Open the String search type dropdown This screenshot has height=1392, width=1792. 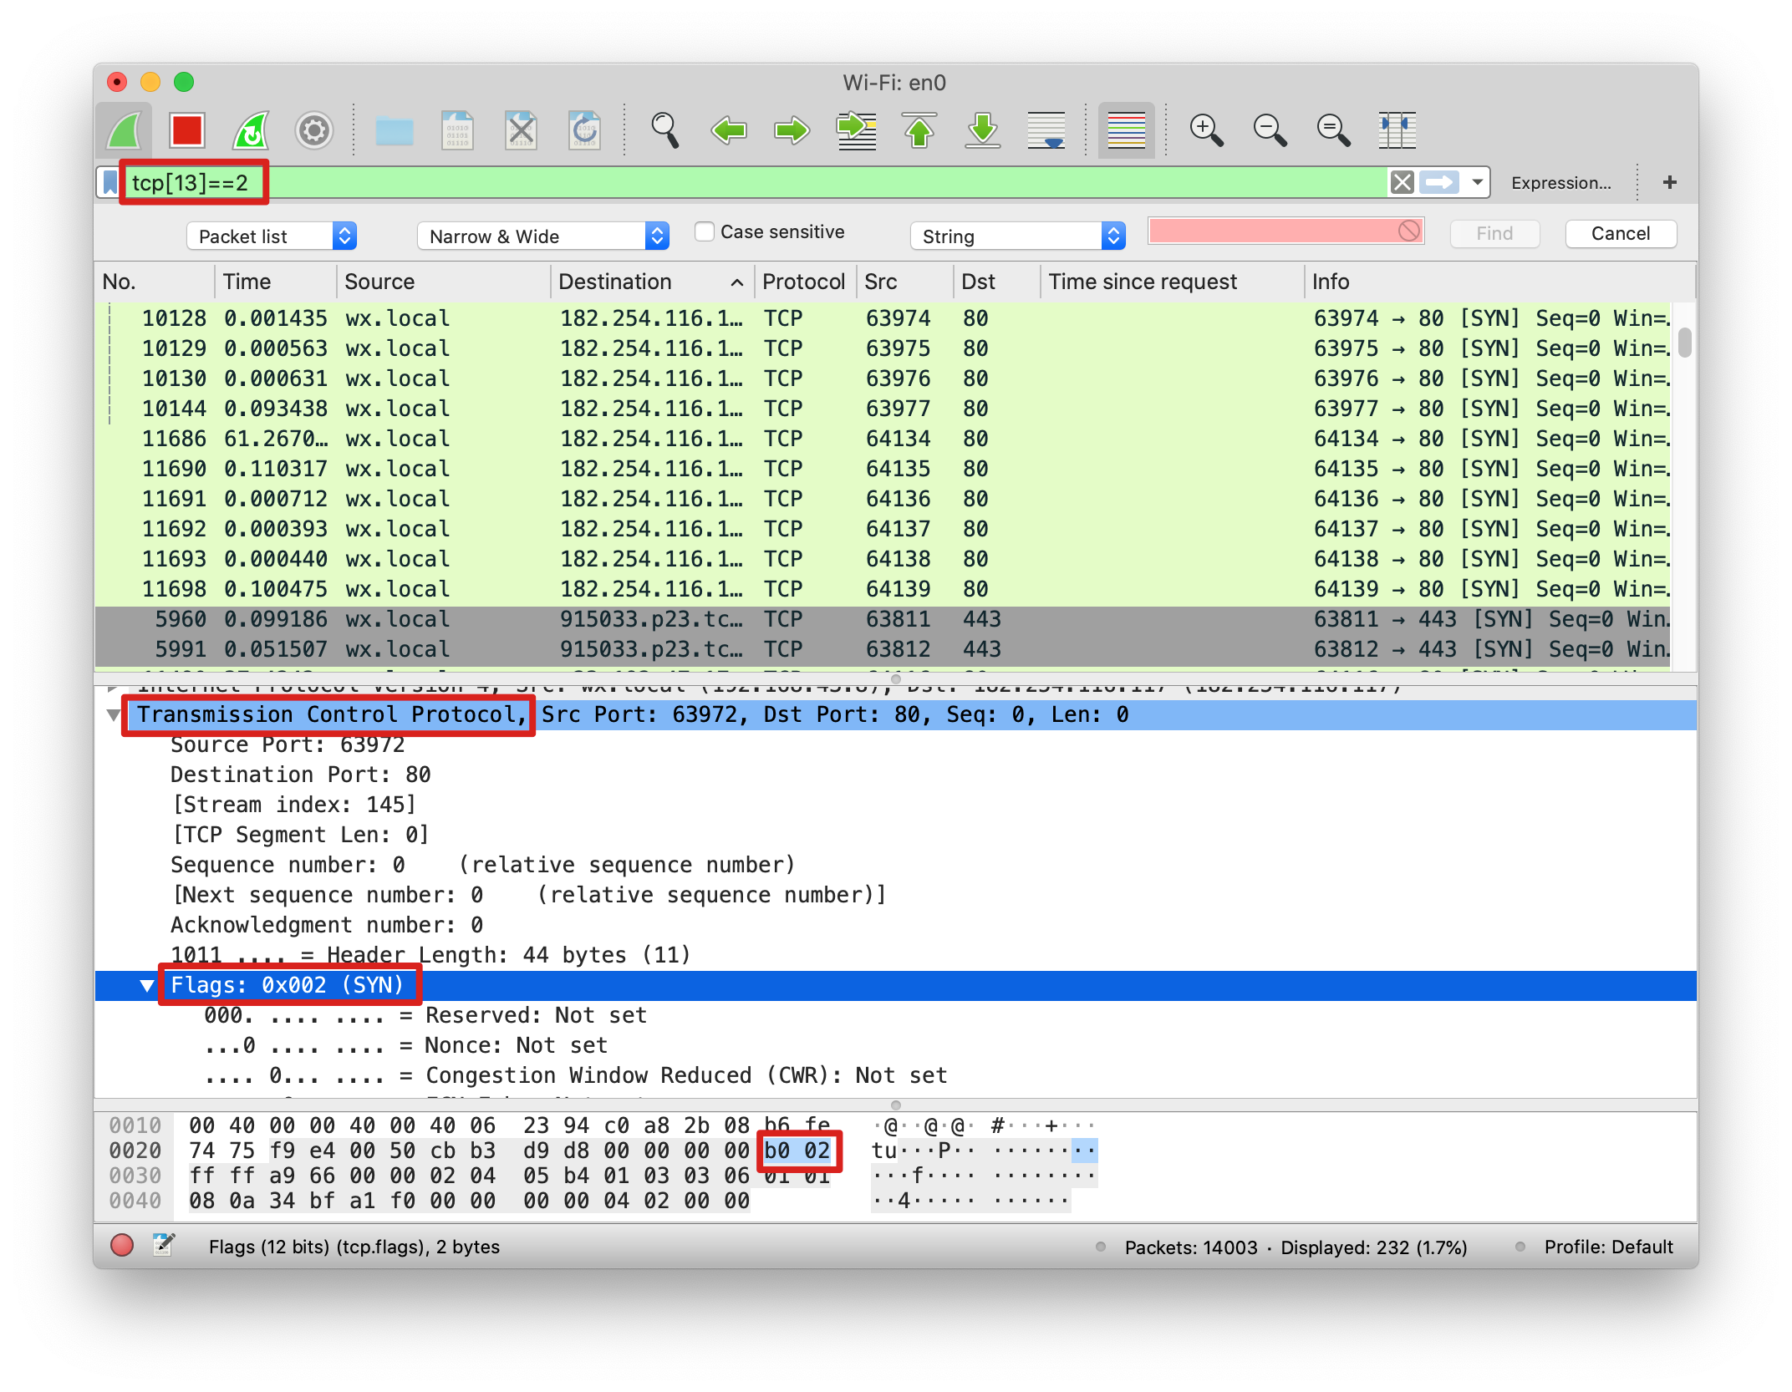coord(1017,236)
